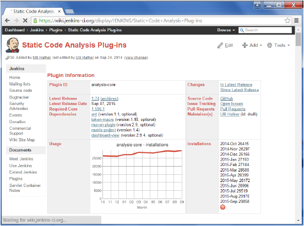Open maintainer Ulli Hafner link
Viewport: 304px width, 226px height.
click(x=230, y=114)
